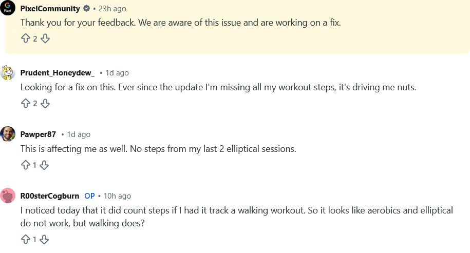Screen dimensions: 470x253
Task: Open R00sterCogburn's avatar image
Action: point(8,196)
